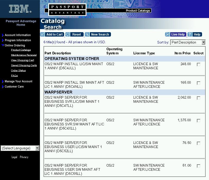
Task: Click the part description ending D5C55LL
Action: click(x=72, y=169)
